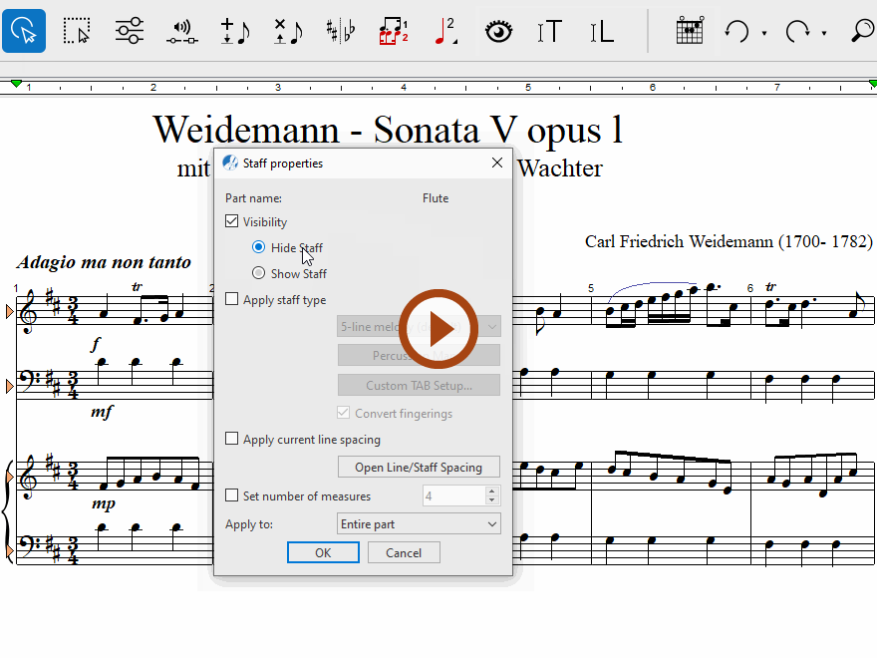Open the mixer sliders settings icon

click(130, 31)
